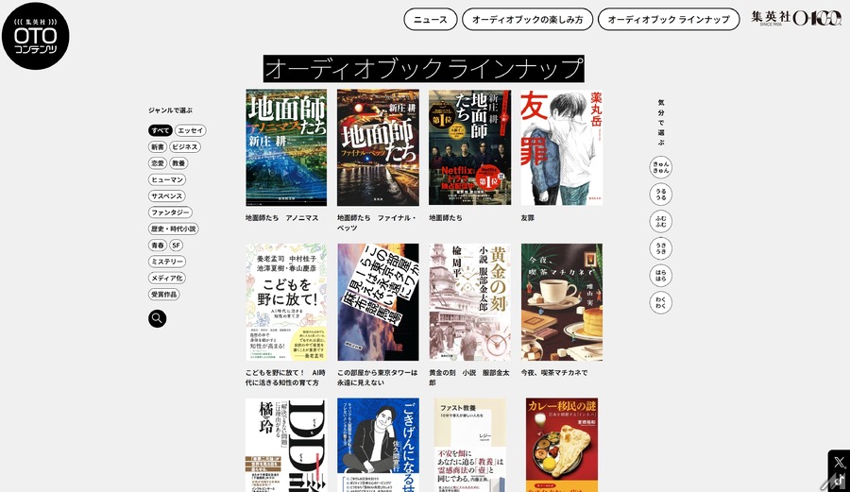Select the 教養 genre filter
The height and width of the screenshot is (492, 850).
pyautogui.click(x=178, y=163)
